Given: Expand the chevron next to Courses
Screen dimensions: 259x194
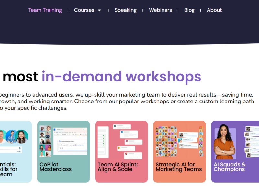Looking at the screenshot, I should click(99, 10).
